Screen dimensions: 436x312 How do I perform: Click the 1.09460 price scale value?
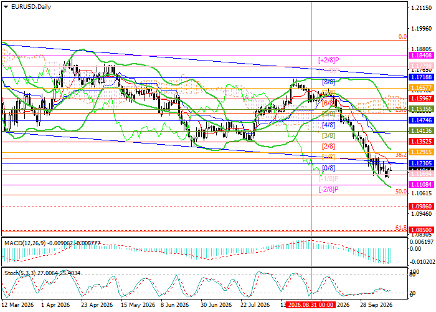[421, 214]
